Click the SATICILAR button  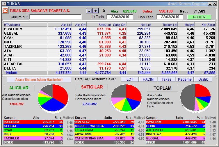tap(92, 87)
